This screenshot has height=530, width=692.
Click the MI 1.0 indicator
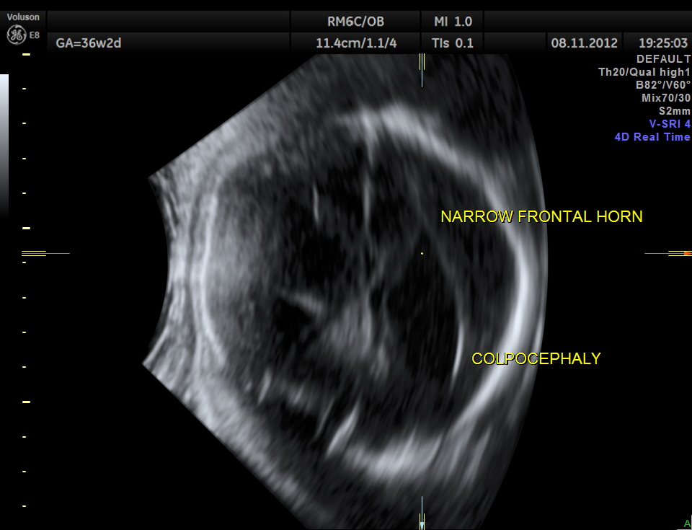tap(453, 22)
